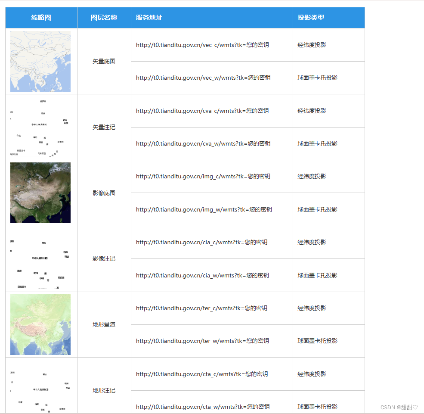The image size is (424, 414).
Task: Select the 地形晕渲 layer name cell
Action: tap(104, 324)
